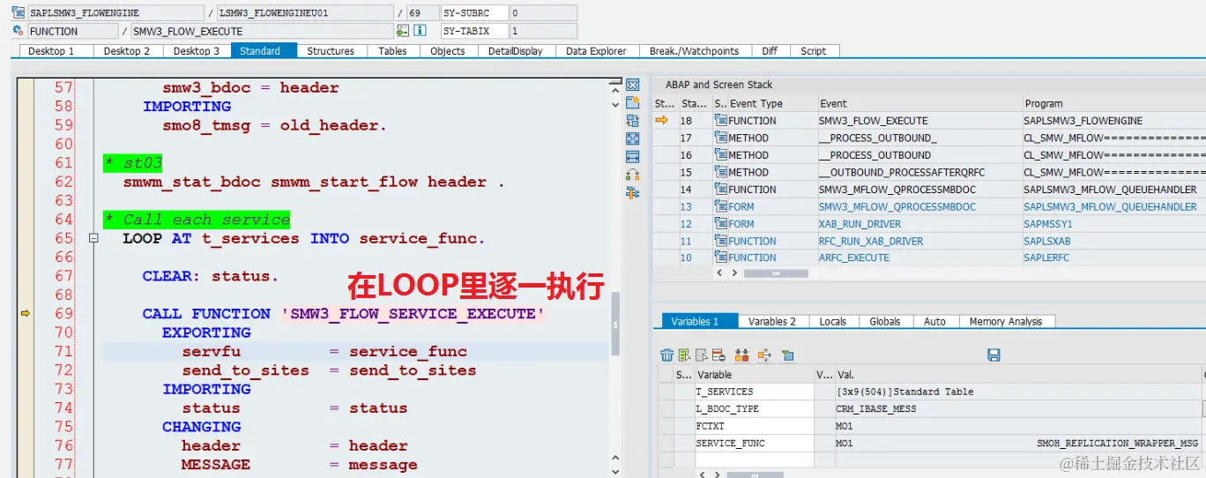Click the Program column header in the stack
Screen dimensions: 1206x478
1113,103
